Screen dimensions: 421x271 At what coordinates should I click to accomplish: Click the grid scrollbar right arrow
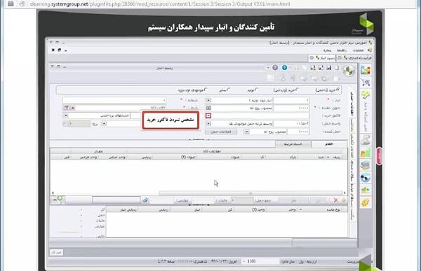tap(345, 193)
